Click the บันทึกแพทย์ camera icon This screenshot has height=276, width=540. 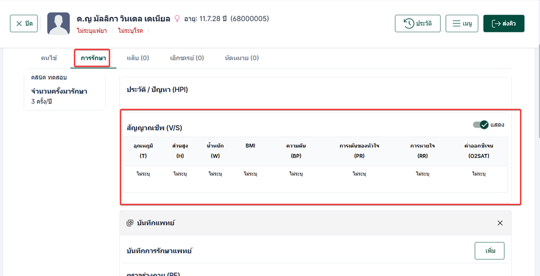pyautogui.click(x=130, y=223)
